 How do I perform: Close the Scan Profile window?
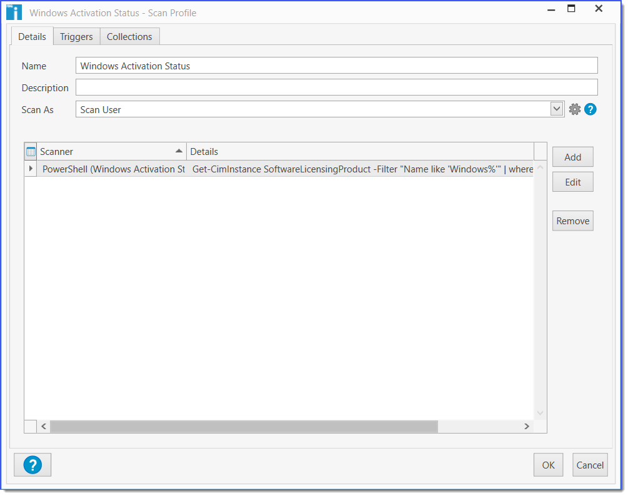599,9
